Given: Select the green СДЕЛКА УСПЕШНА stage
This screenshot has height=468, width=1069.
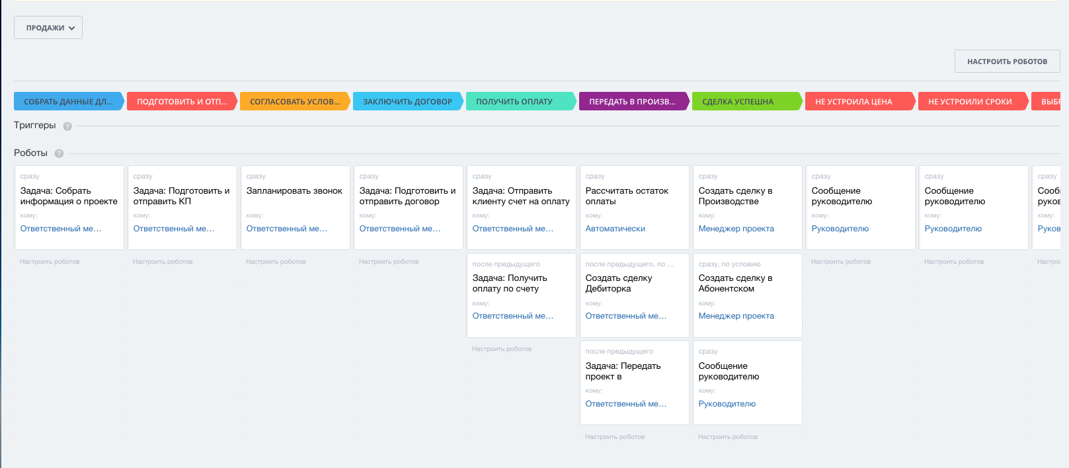Looking at the screenshot, I should [x=737, y=102].
